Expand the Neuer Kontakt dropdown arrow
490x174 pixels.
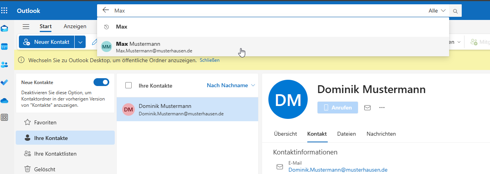(80, 42)
